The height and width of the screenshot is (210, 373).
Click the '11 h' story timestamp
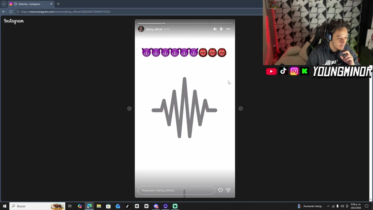point(166,29)
